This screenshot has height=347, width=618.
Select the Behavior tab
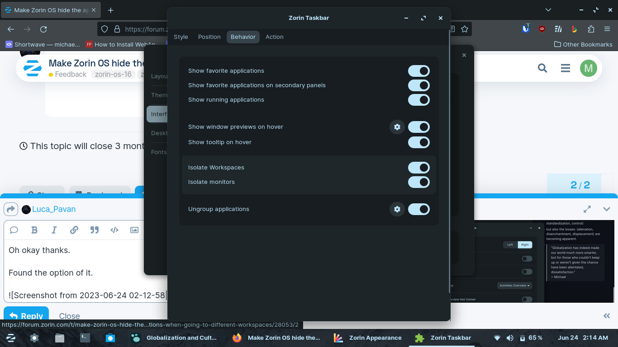pos(243,37)
